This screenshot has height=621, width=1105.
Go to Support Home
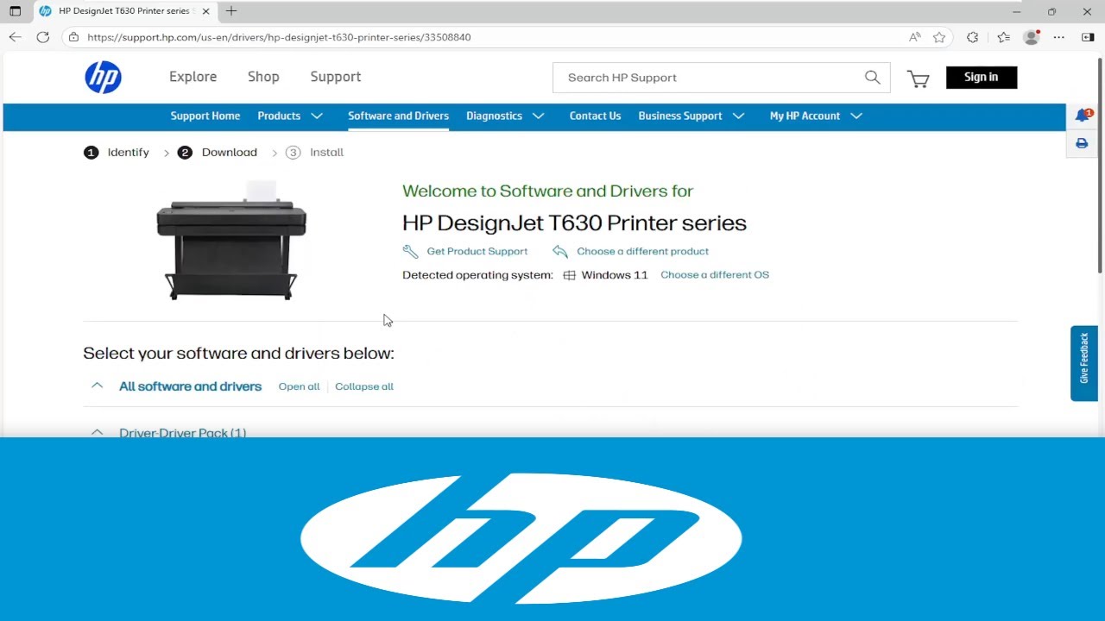(x=205, y=116)
